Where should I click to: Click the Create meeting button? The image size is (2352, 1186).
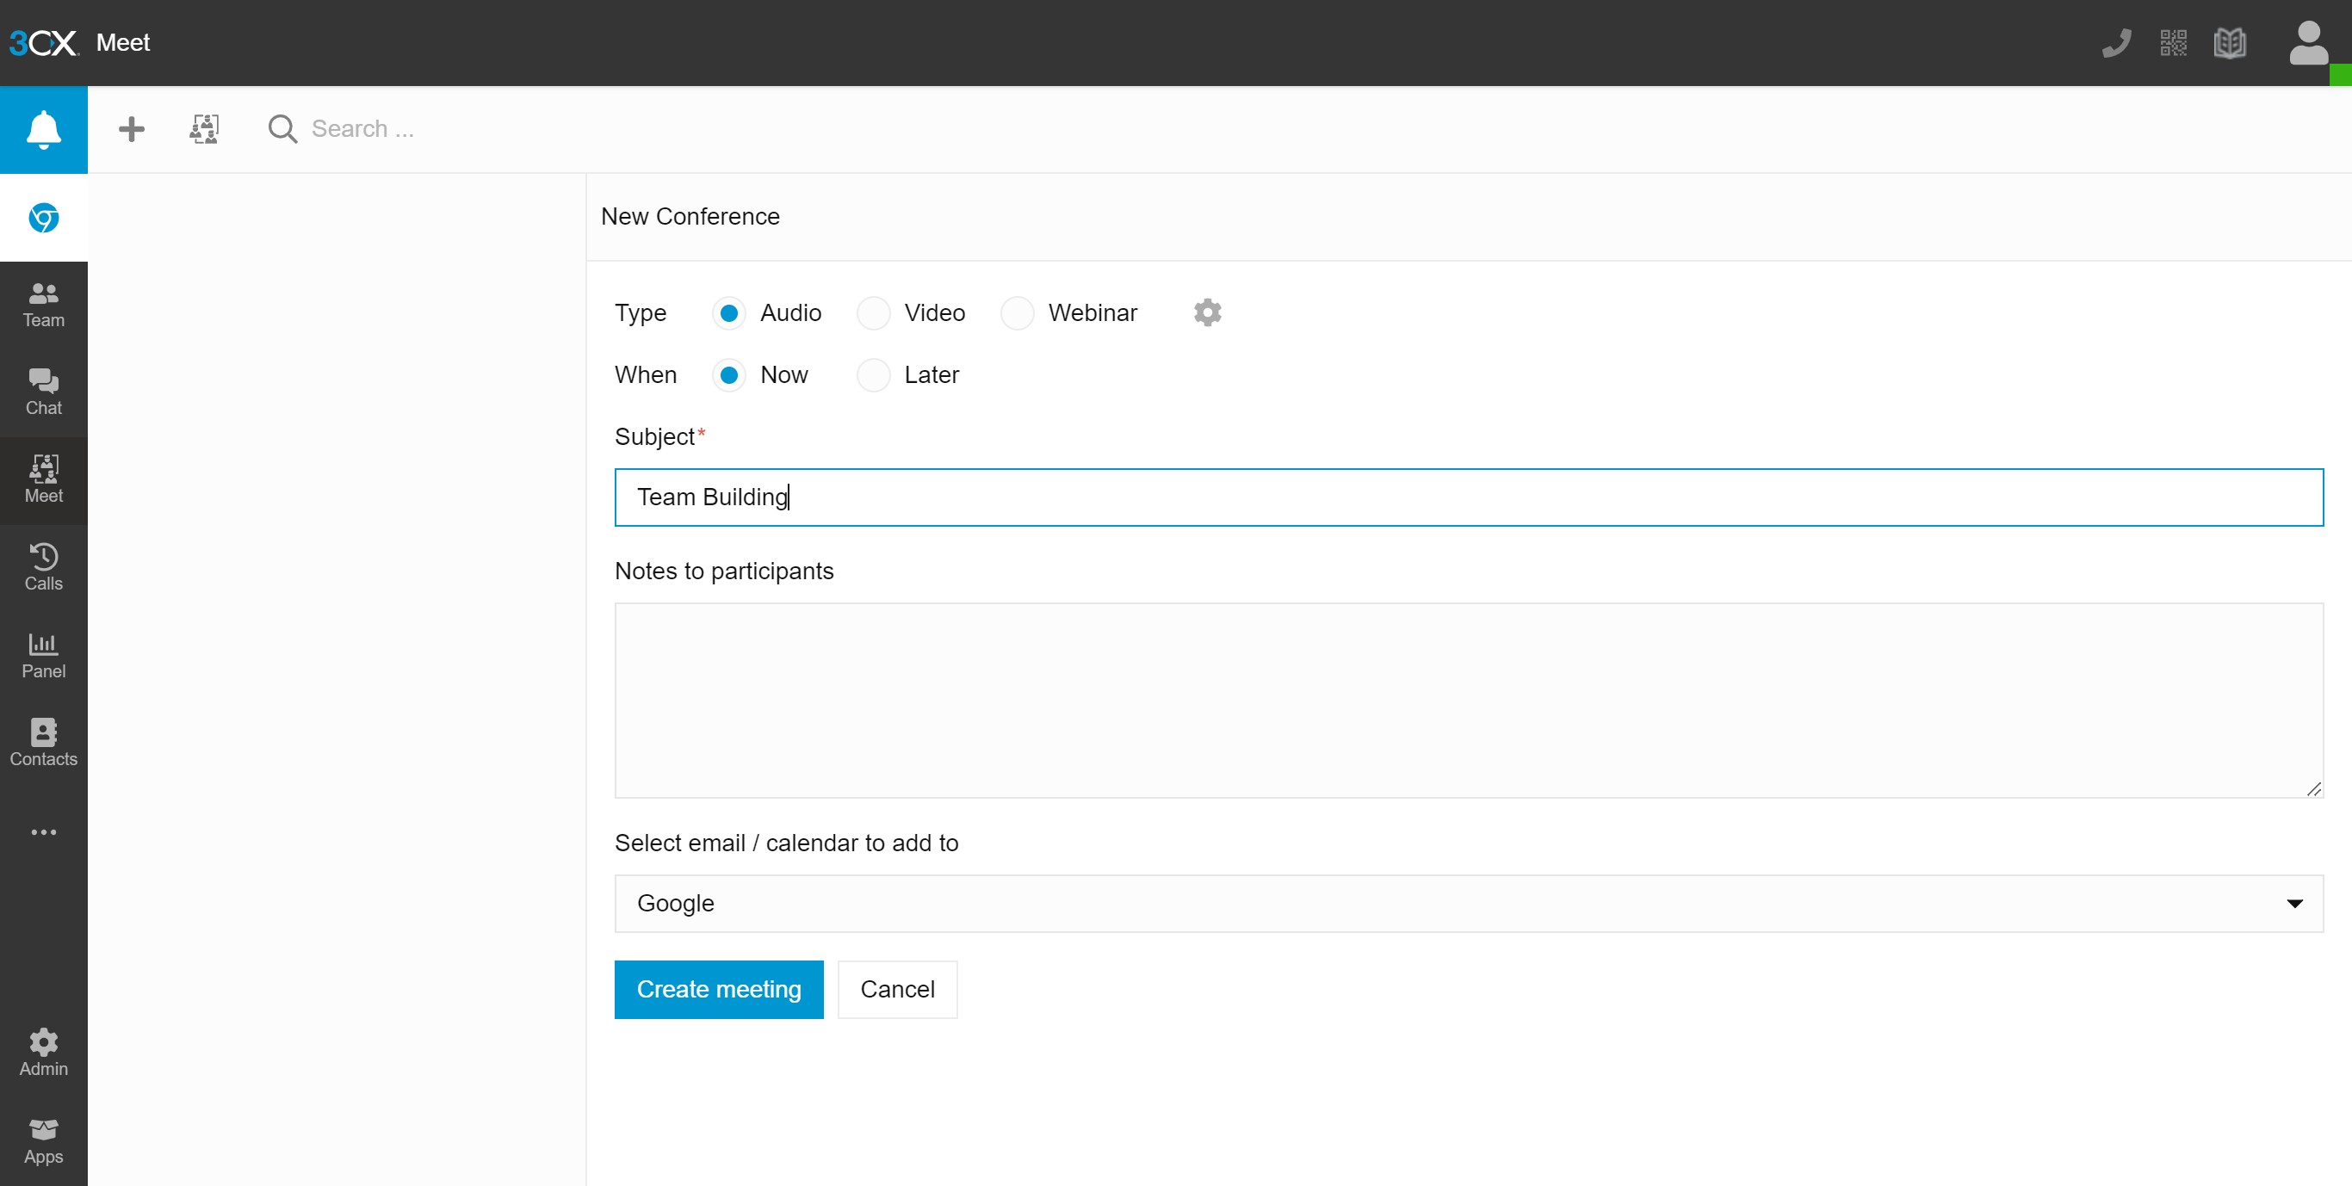719,990
